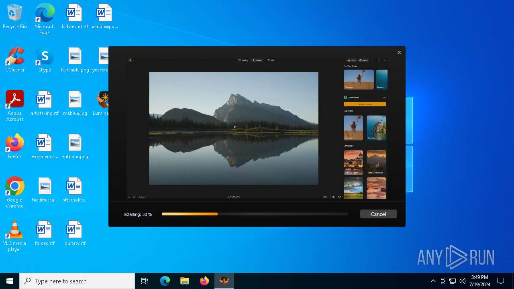This screenshot has width=514, height=289.
Task: Open the Windows Start menu
Action: [10, 281]
